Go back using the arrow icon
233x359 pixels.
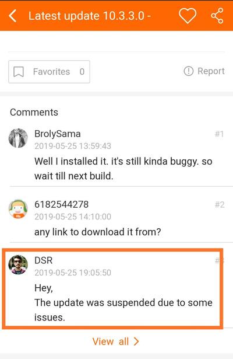pos(13,16)
